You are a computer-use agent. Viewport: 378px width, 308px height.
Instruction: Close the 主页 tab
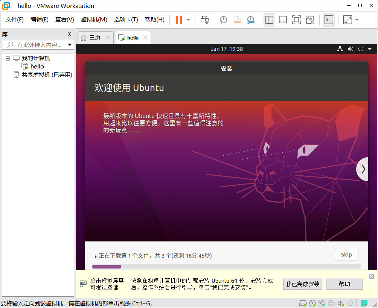point(108,38)
